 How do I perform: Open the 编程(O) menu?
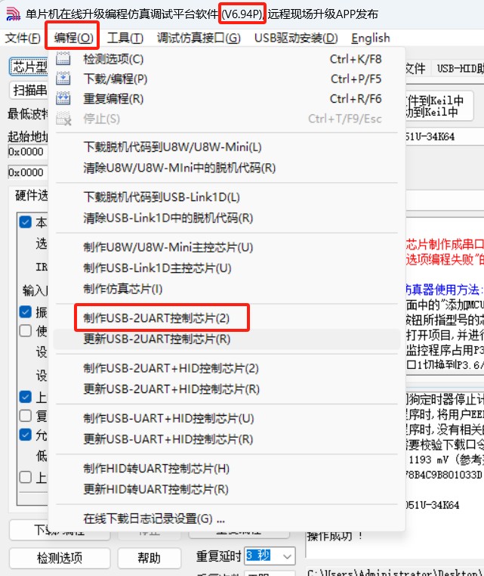pos(73,38)
